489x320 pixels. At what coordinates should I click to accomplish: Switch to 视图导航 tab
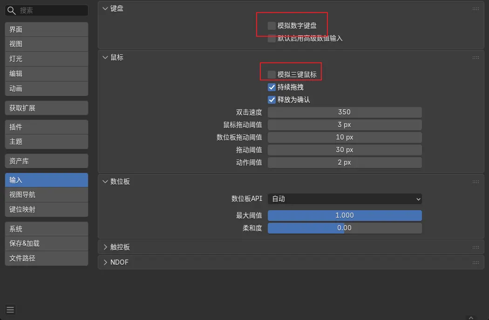pos(47,195)
